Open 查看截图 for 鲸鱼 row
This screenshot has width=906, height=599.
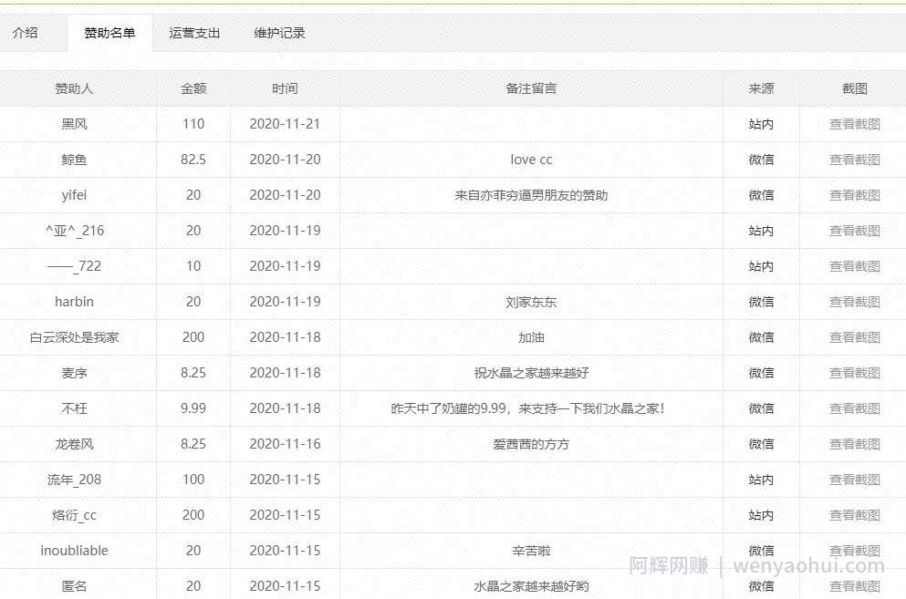(855, 160)
